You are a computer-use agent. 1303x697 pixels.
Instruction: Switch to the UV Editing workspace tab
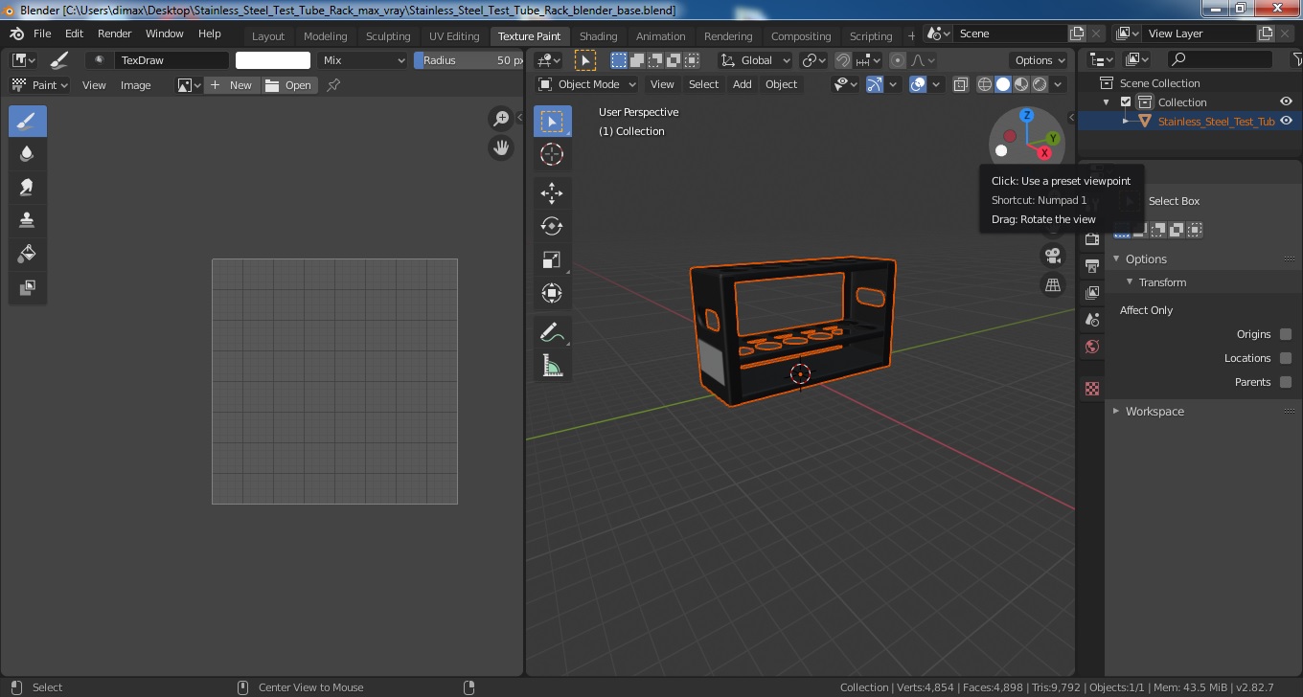point(454,36)
